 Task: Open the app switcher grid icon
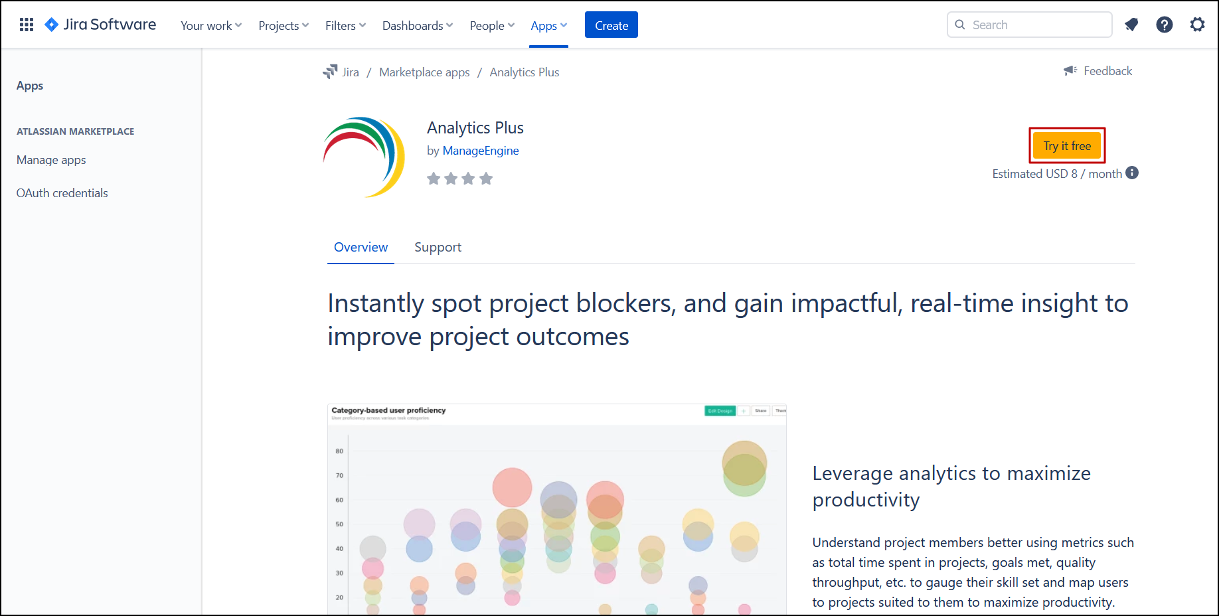(x=27, y=25)
